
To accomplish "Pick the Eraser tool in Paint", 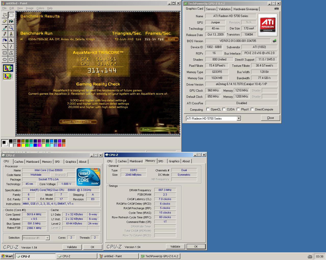I will [x=5, y=21].
